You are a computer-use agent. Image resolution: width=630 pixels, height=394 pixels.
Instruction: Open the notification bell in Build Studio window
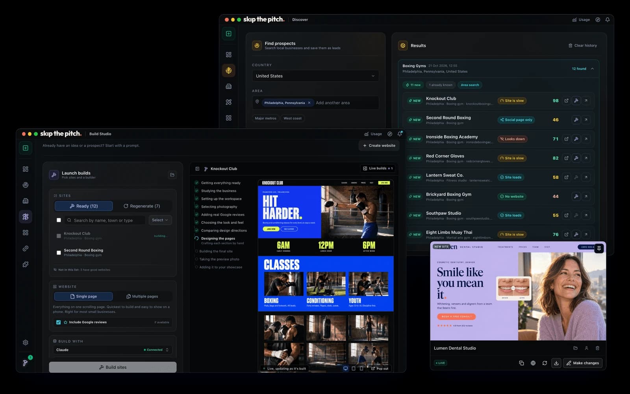(400, 134)
